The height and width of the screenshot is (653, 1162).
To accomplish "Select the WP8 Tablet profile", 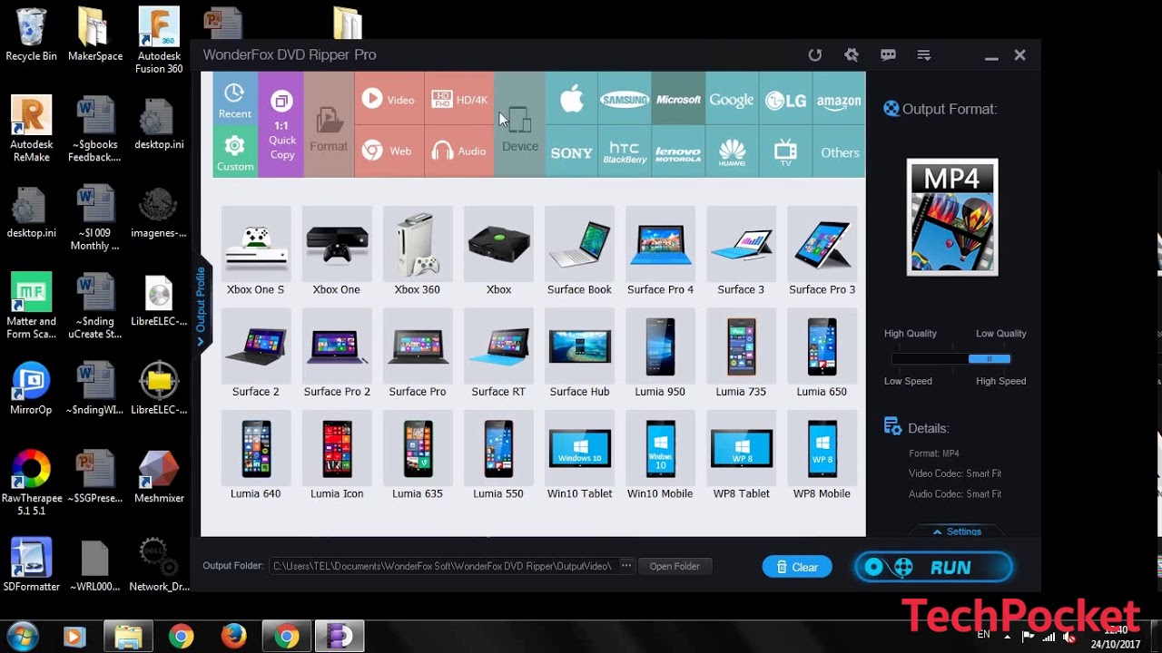I will coord(741,455).
